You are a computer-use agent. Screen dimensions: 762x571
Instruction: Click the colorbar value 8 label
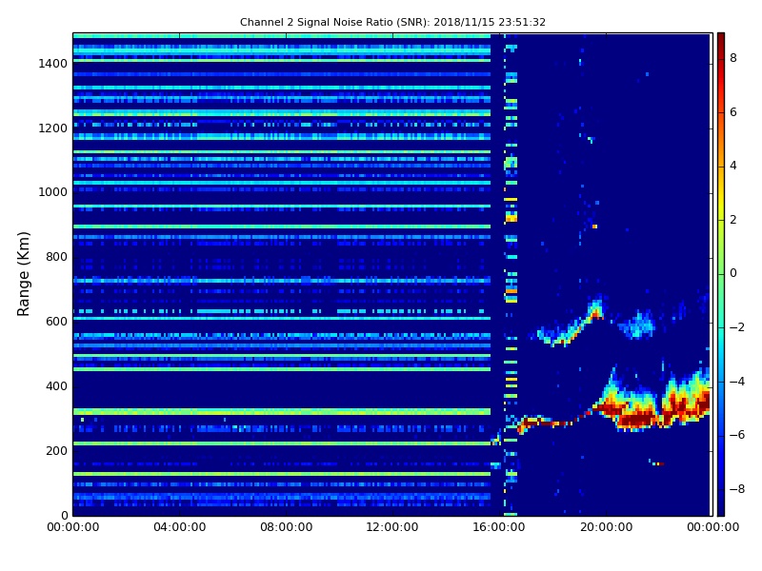(x=733, y=58)
